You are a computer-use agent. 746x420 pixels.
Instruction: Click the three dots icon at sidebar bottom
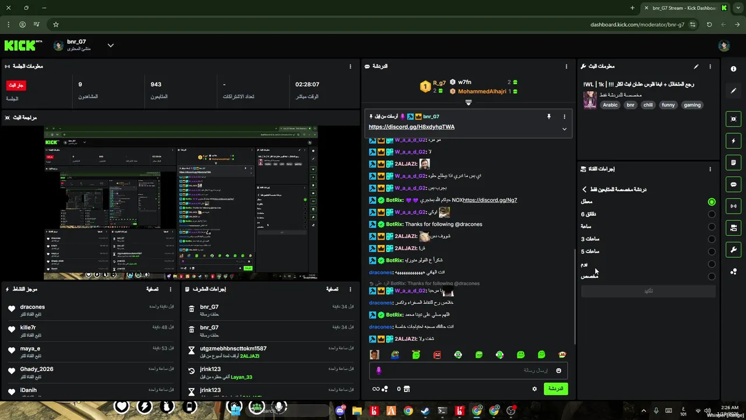tap(733, 271)
